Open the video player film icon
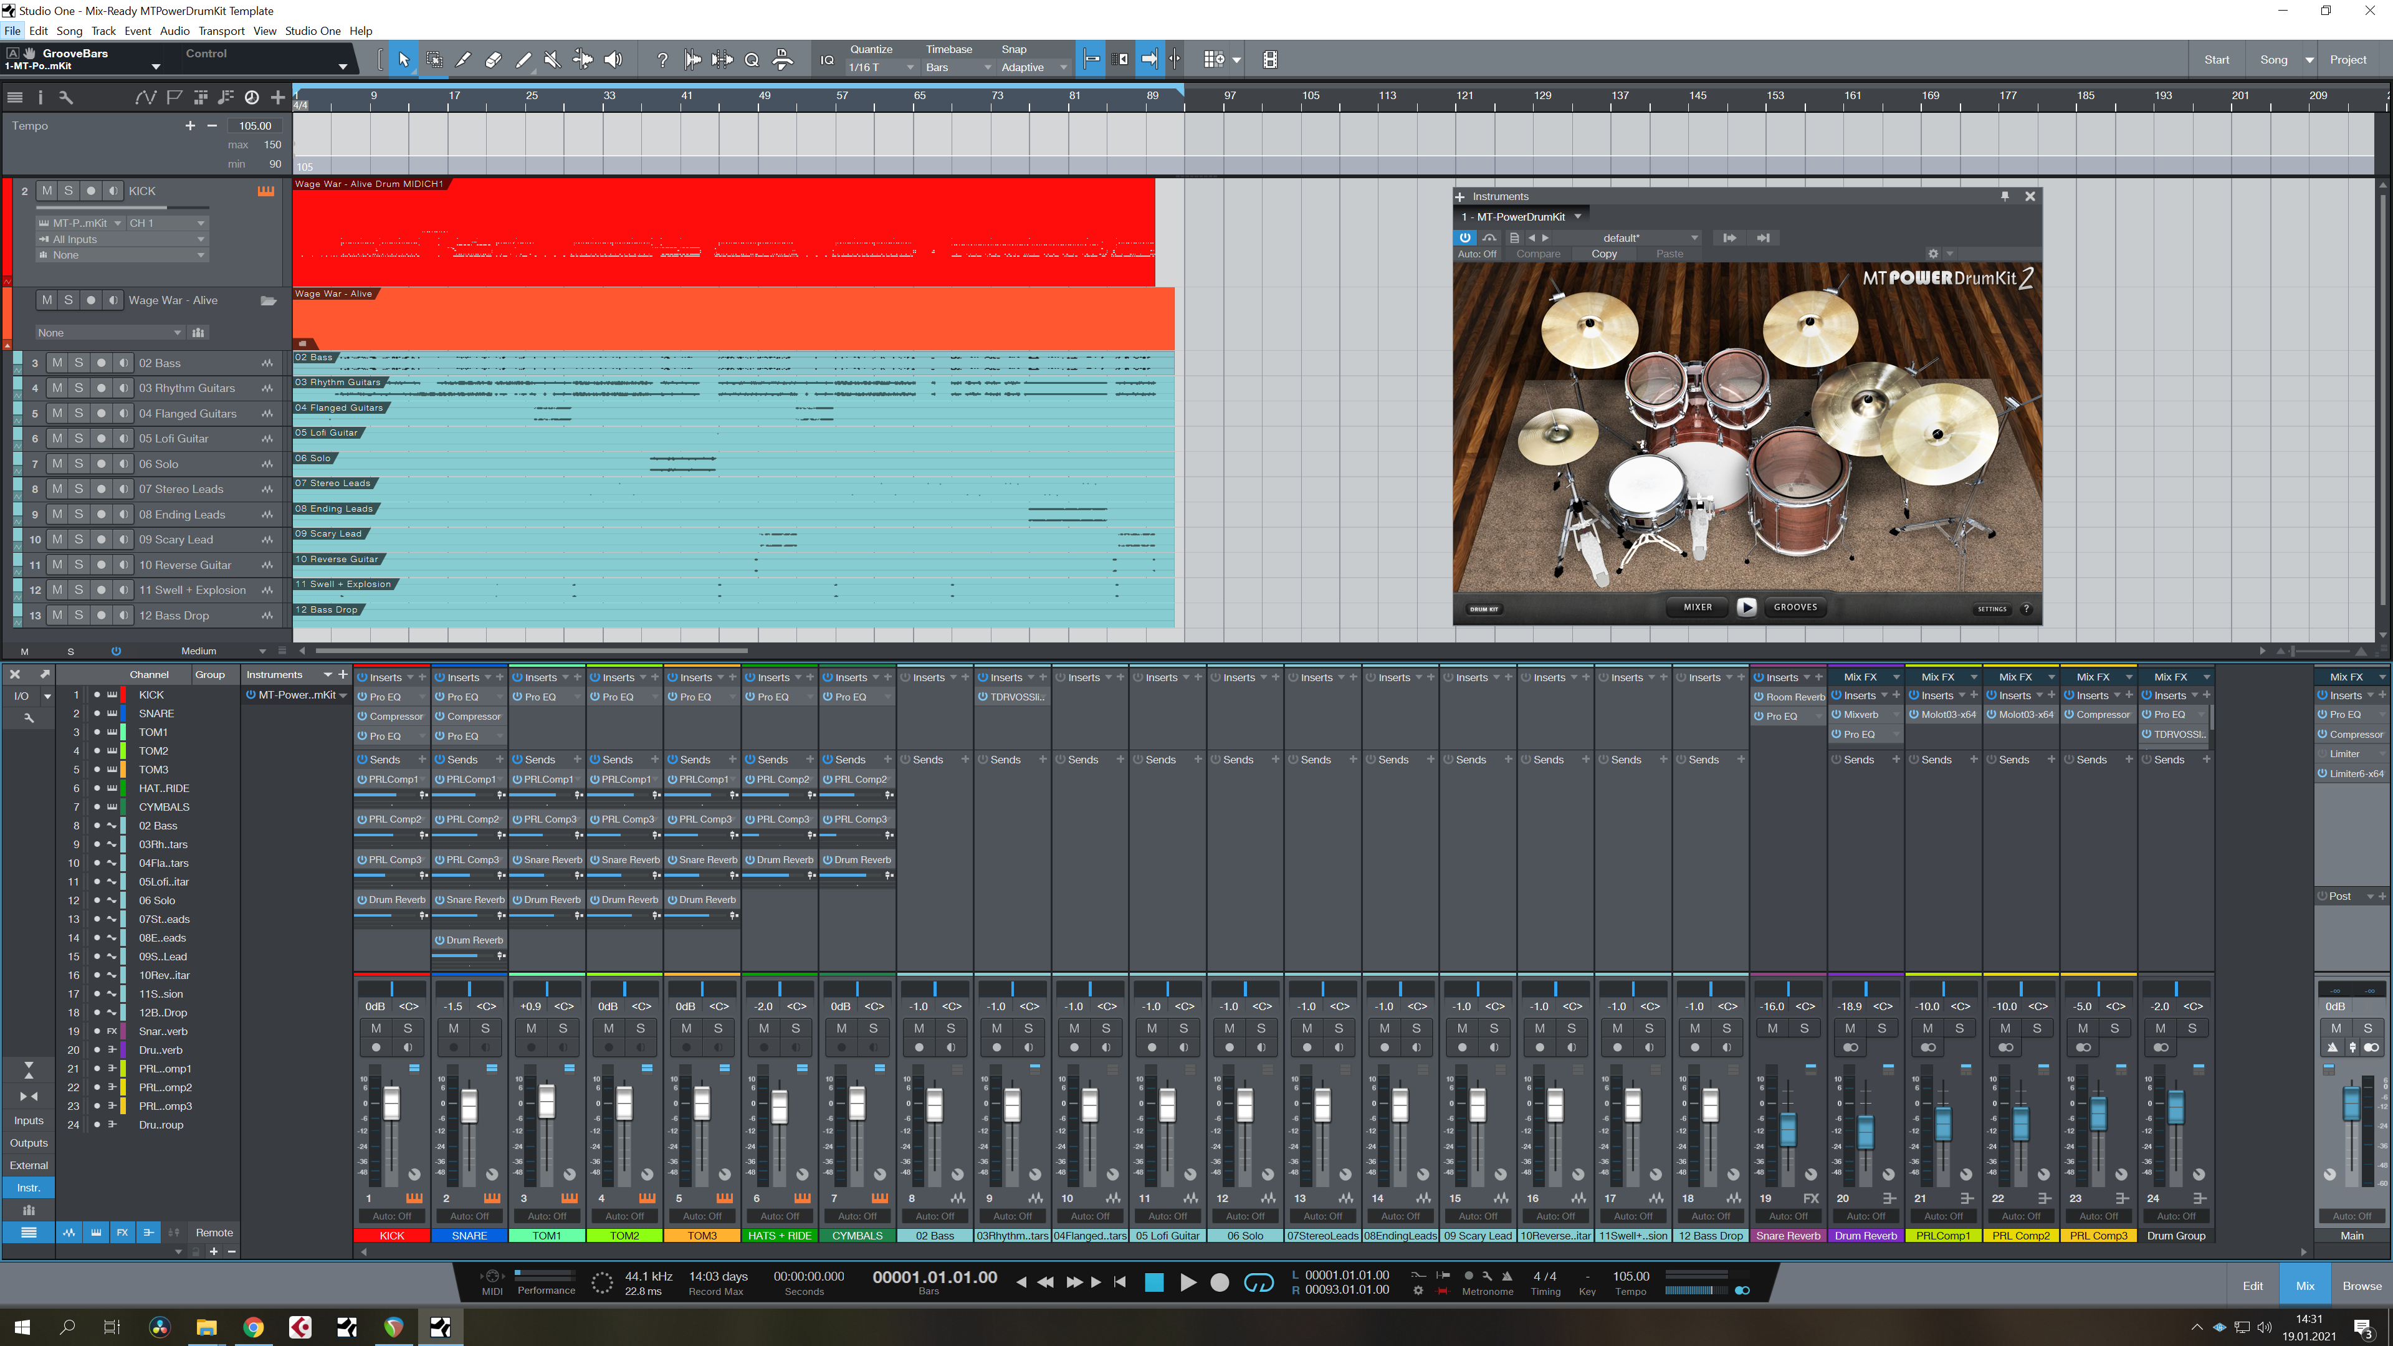Screen dimensions: 2393x1346 pos(1270,59)
